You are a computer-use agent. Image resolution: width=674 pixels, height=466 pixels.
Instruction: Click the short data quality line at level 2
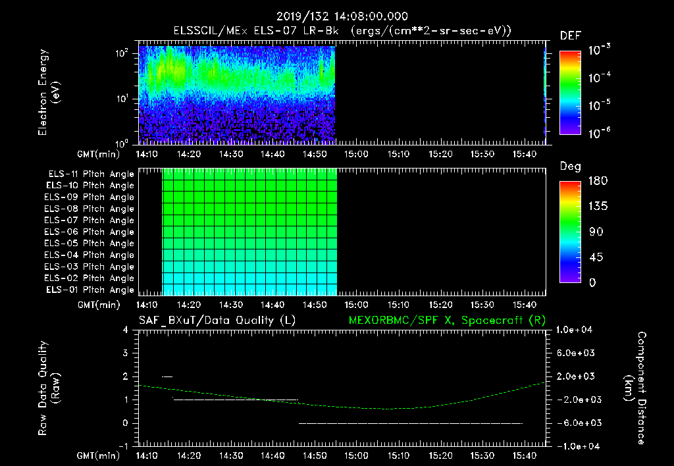click(x=167, y=376)
